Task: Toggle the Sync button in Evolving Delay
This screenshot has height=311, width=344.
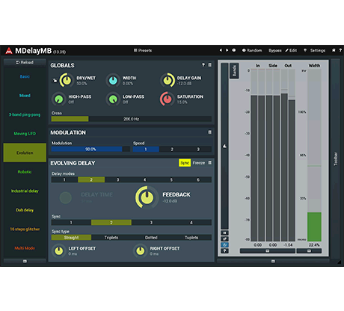Action: click(x=185, y=163)
